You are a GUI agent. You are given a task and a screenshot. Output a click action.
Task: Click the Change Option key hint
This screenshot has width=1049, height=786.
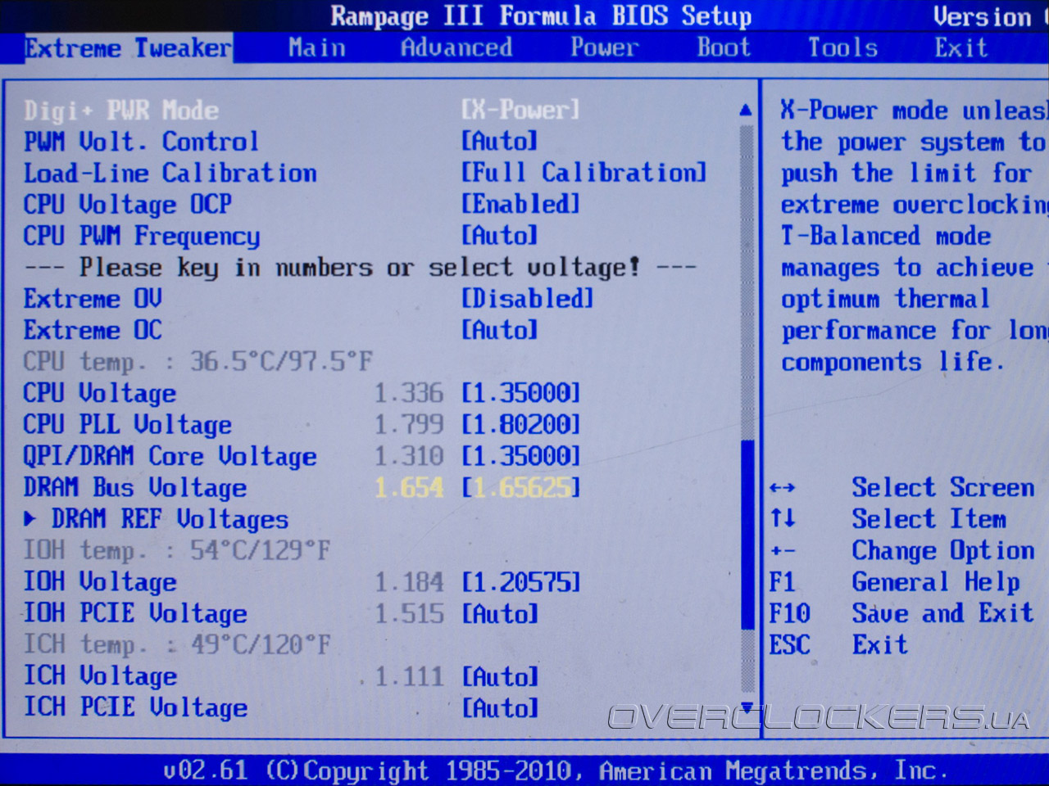[x=901, y=551]
